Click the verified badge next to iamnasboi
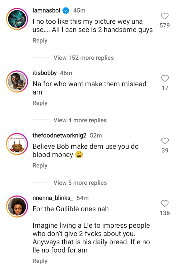 click(66, 10)
